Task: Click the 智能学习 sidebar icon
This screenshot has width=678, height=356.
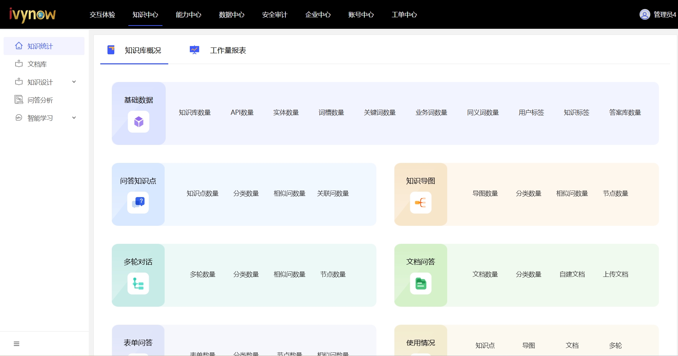Action: (x=19, y=118)
